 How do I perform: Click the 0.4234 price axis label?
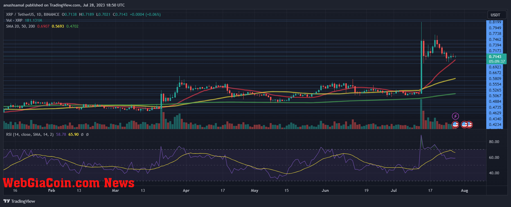[495, 124]
